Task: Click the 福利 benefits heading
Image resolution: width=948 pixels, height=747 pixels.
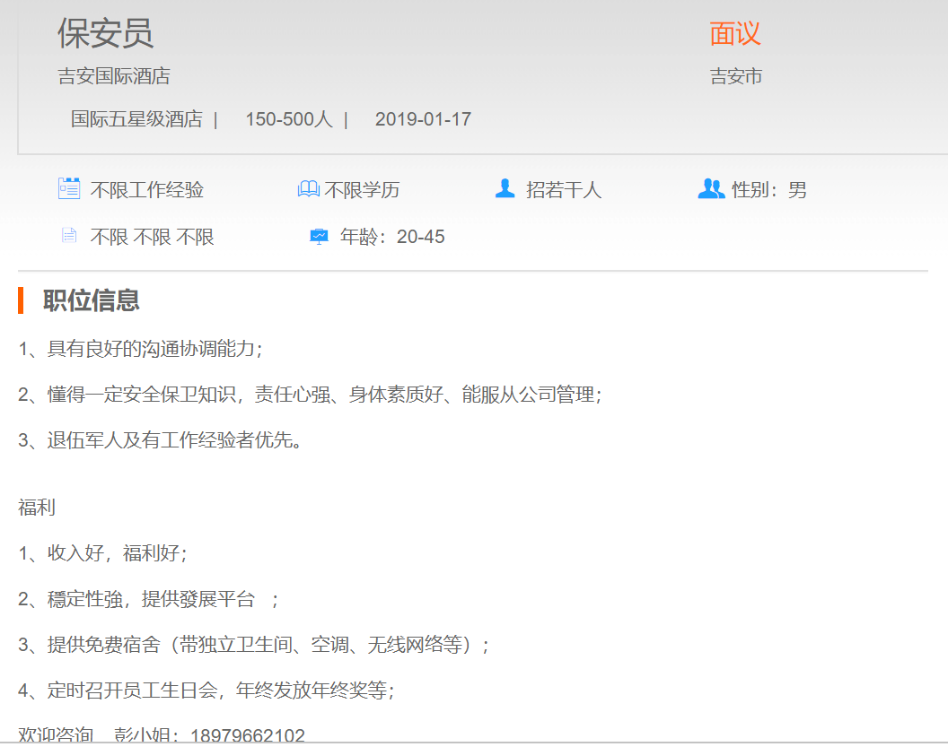Action: pyautogui.click(x=37, y=508)
